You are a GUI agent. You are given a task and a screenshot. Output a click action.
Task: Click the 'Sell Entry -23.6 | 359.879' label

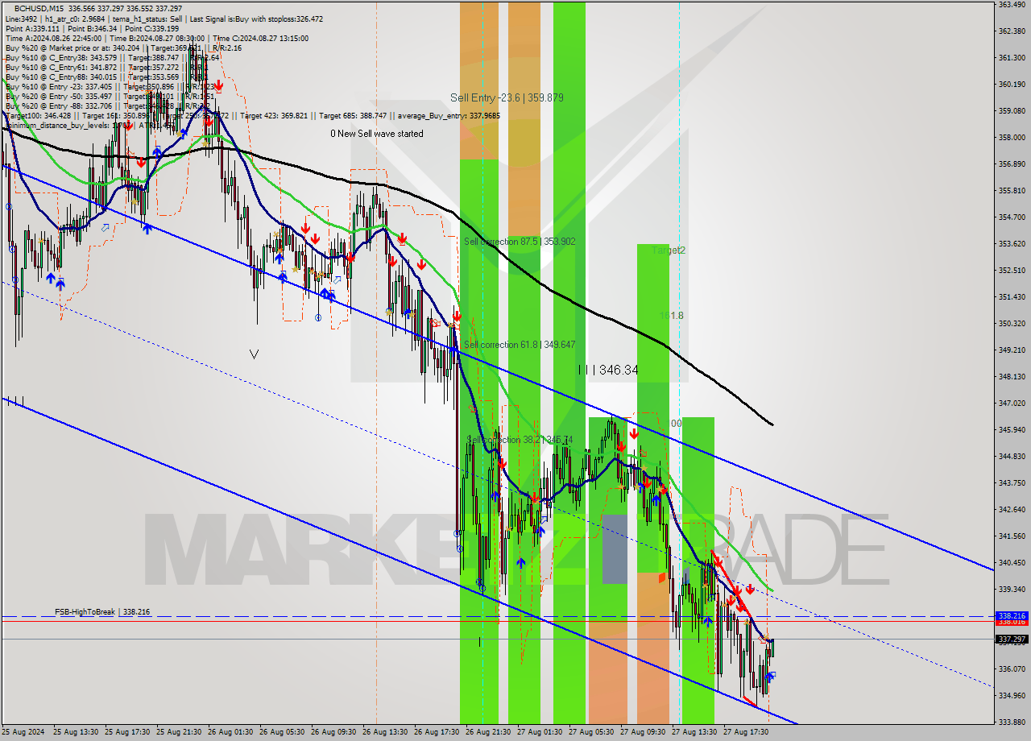coord(507,97)
